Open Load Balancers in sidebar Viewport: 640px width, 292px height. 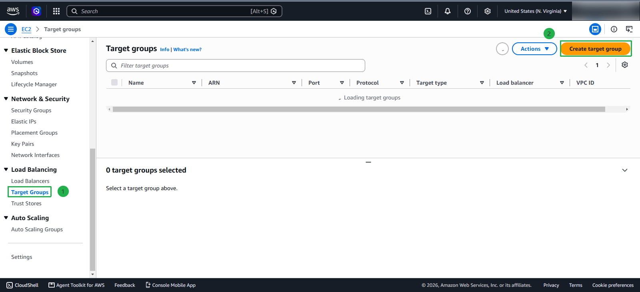(x=30, y=181)
